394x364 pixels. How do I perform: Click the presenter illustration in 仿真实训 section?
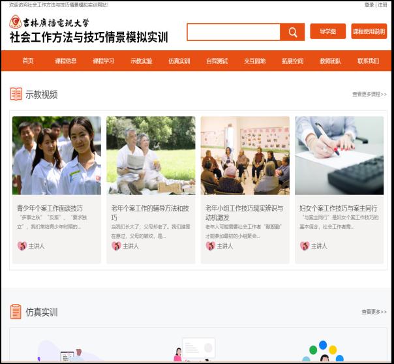(x=195, y=350)
